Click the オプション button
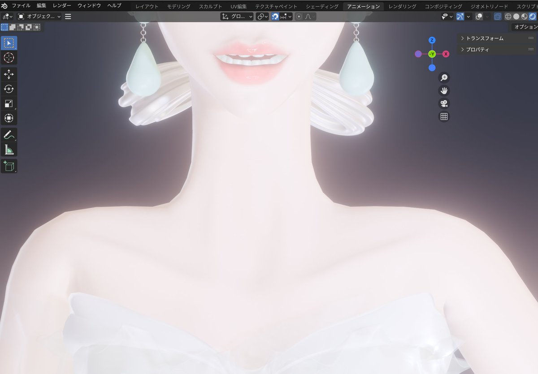The height and width of the screenshot is (374, 538). pyautogui.click(x=525, y=27)
